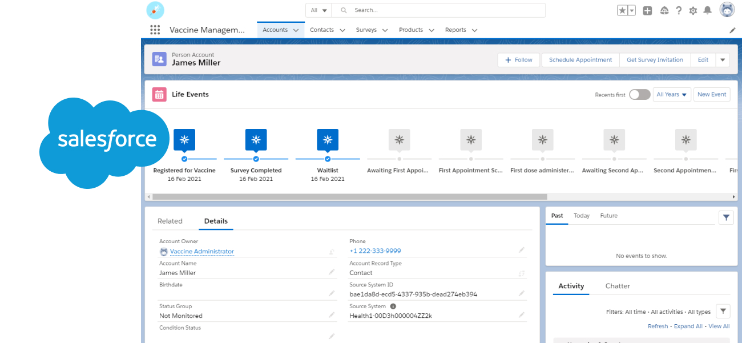Open the Help question mark icon
The image size is (742, 343).
(x=679, y=10)
